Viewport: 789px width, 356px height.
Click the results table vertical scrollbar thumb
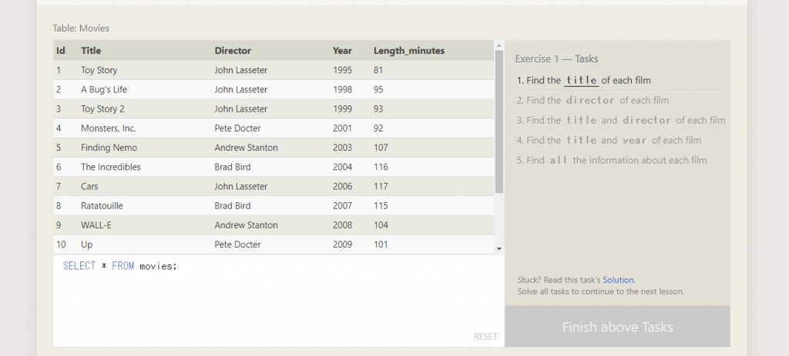click(499, 123)
